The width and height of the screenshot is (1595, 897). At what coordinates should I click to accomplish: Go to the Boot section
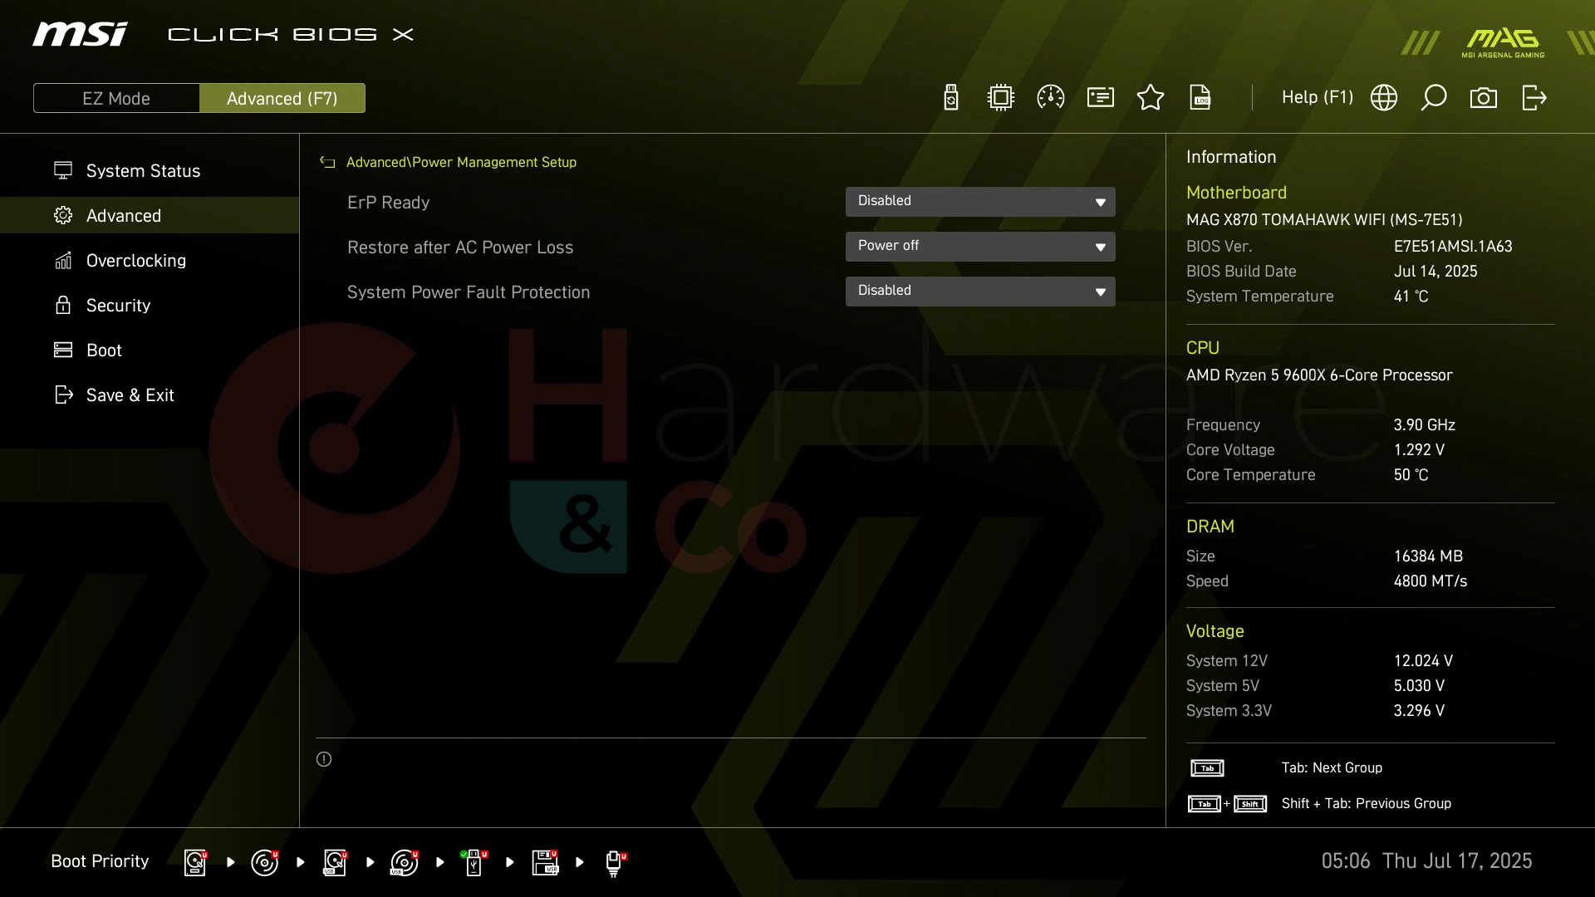[150, 350]
